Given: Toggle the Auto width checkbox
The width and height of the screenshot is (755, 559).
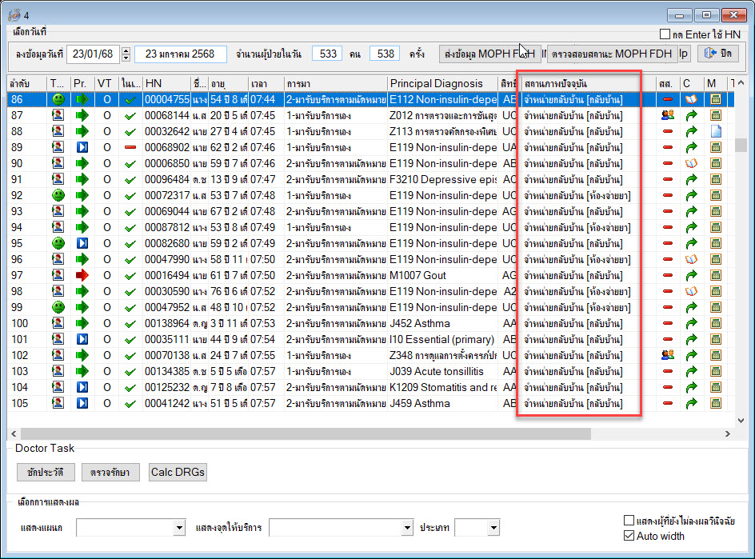Looking at the screenshot, I should pyautogui.click(x=629, y=535).
